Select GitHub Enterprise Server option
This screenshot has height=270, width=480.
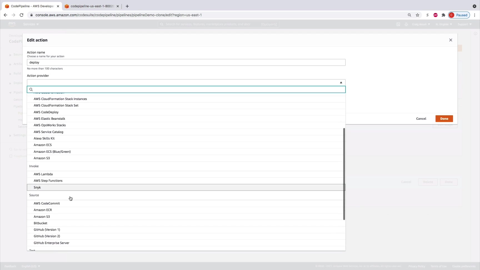tap(186, 243)
